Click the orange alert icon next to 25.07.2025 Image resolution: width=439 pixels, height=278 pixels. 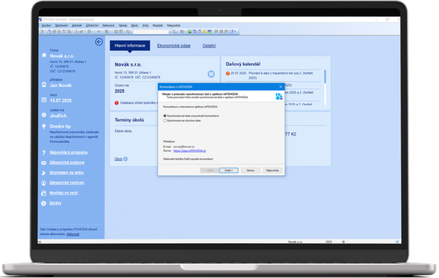pos(228,73)
